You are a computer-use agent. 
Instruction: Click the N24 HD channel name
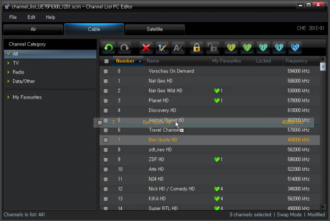pos(156,179)
